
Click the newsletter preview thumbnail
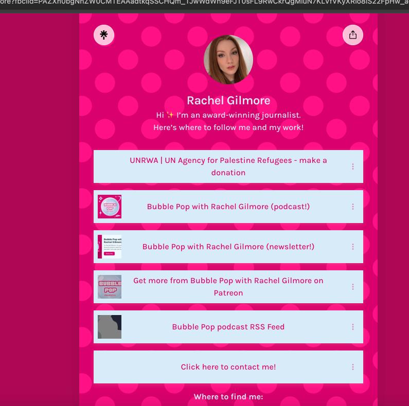(x=110, y=247)
